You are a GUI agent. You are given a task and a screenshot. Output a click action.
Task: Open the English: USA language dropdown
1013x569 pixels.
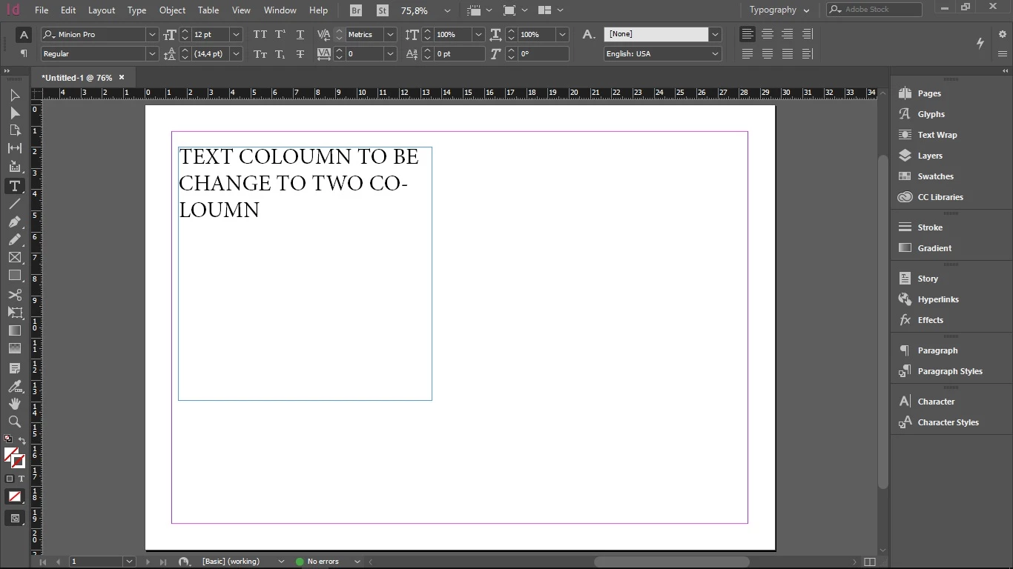[715, 54]
